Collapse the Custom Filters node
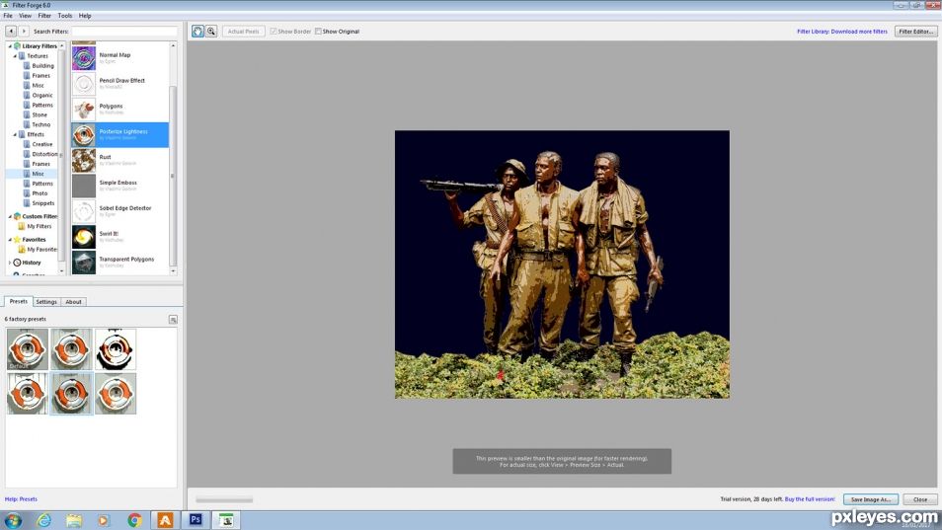The image size is (942, 530). click(10, 217)
